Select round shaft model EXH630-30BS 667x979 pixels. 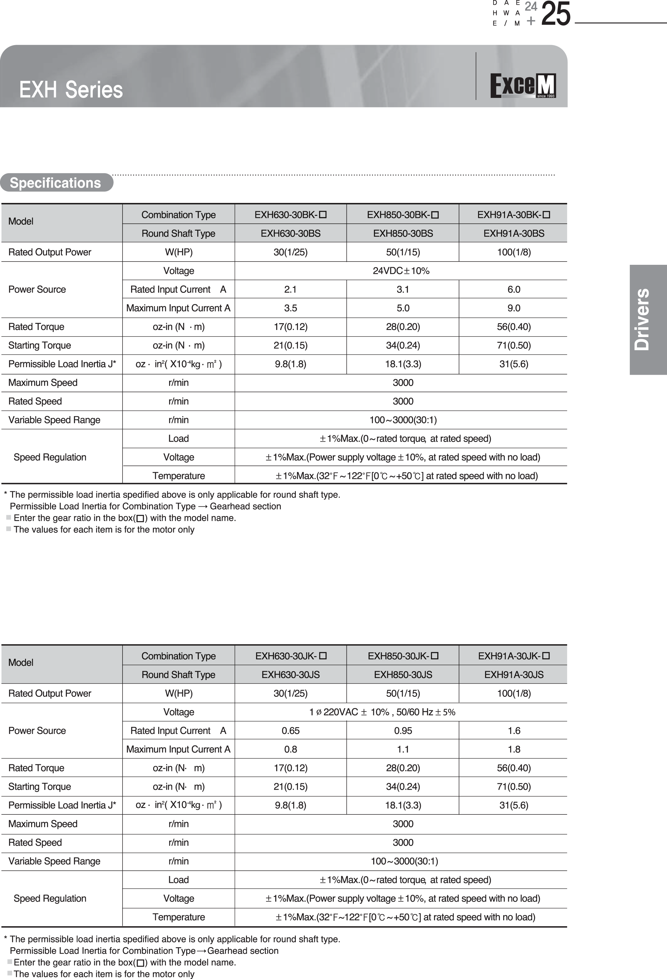click(290, 233)
